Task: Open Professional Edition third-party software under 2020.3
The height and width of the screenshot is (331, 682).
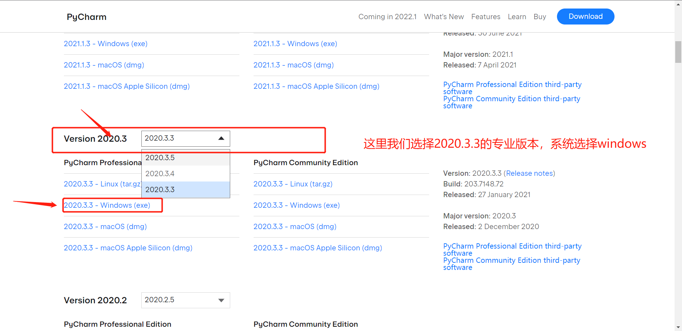Action: click(512, 249)
